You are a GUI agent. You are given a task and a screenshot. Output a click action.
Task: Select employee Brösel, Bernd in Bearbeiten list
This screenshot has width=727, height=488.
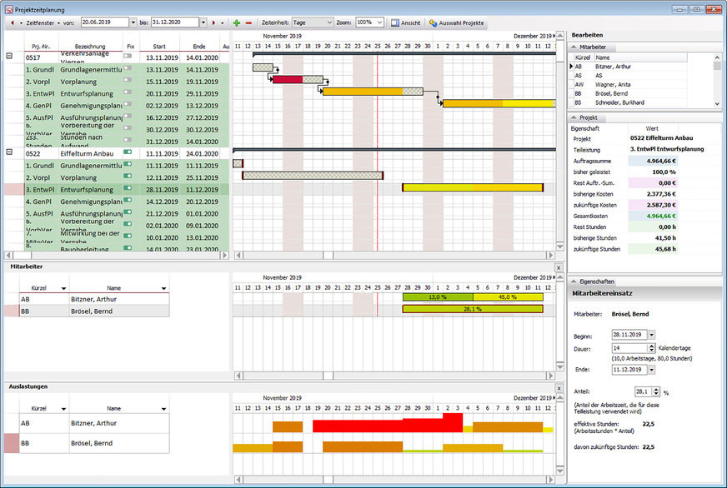(630, 93)
